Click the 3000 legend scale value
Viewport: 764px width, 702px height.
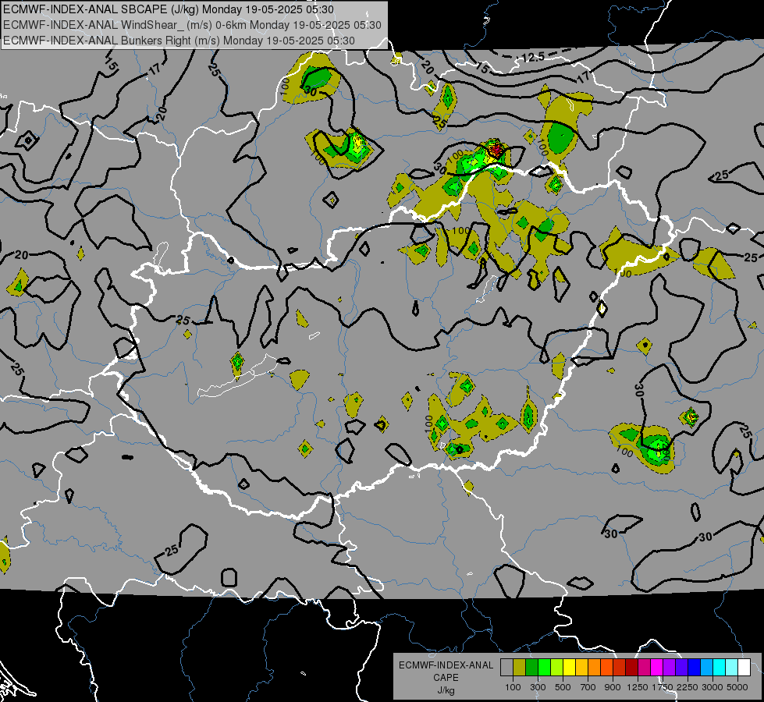coord(712,687)
